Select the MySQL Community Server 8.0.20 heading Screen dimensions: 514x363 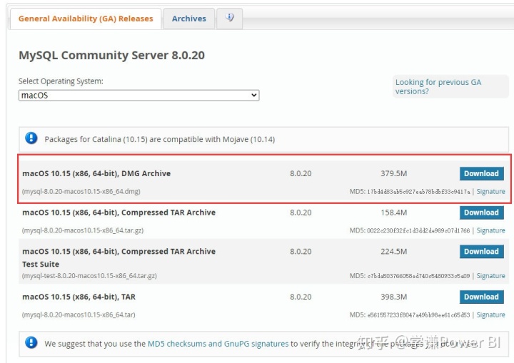click(112, 55)
